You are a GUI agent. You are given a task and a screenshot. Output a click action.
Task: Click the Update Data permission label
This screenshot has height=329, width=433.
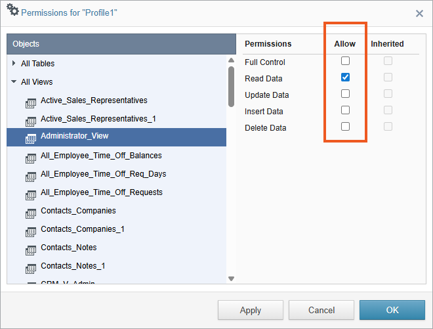[267, 95]
